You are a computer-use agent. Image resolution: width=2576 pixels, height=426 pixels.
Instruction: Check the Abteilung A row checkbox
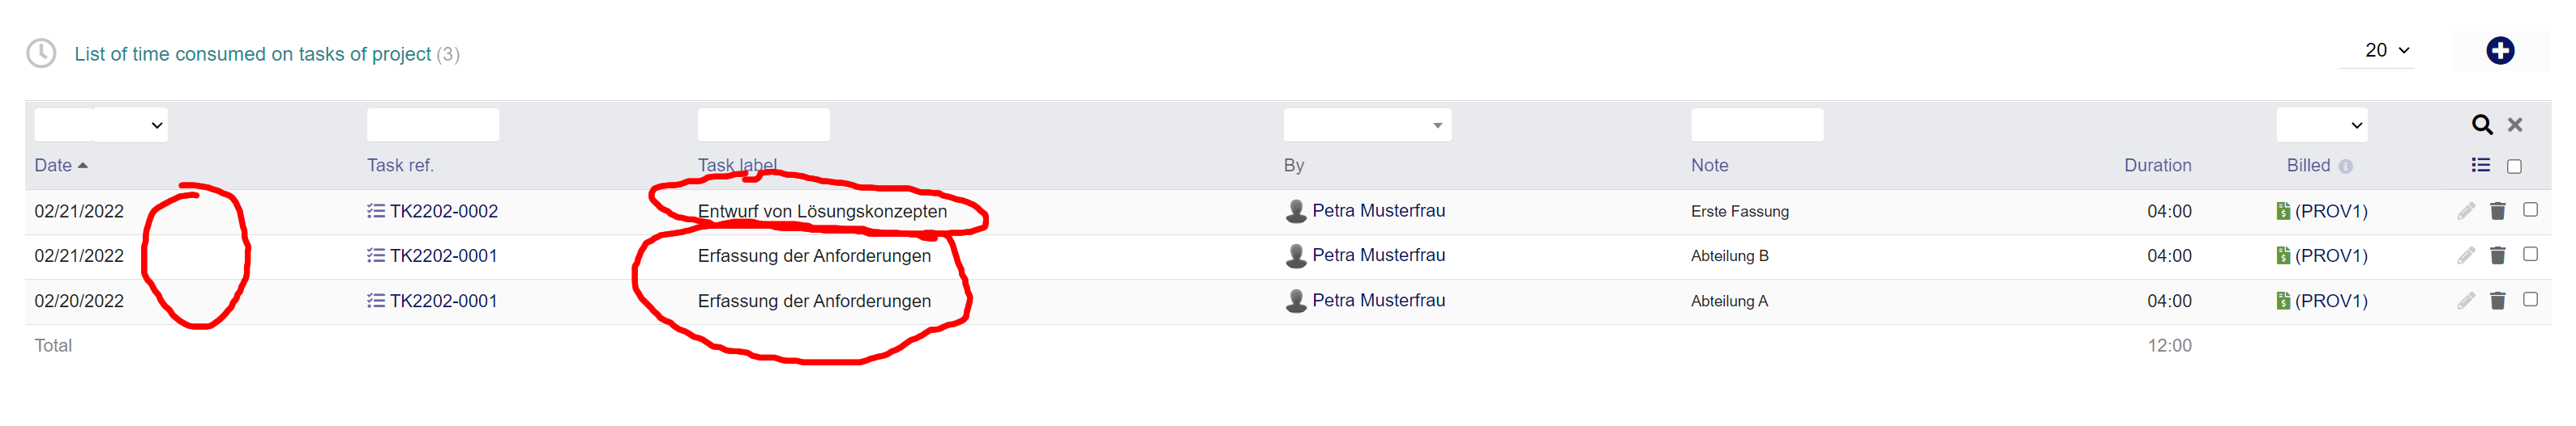tap(2530, 299)
